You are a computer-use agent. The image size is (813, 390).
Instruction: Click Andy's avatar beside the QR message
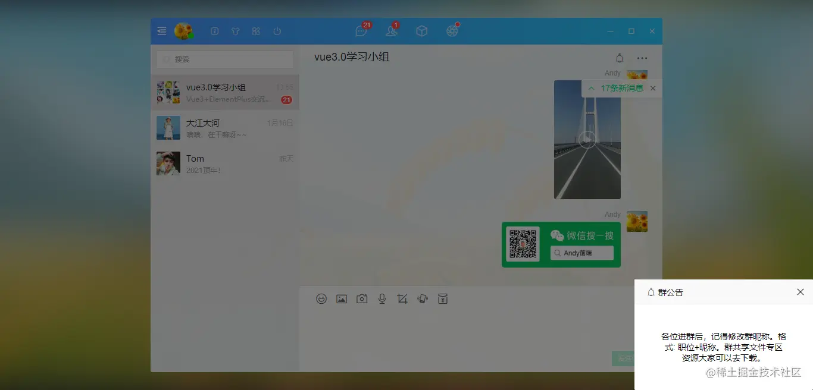tap(637, 221)
